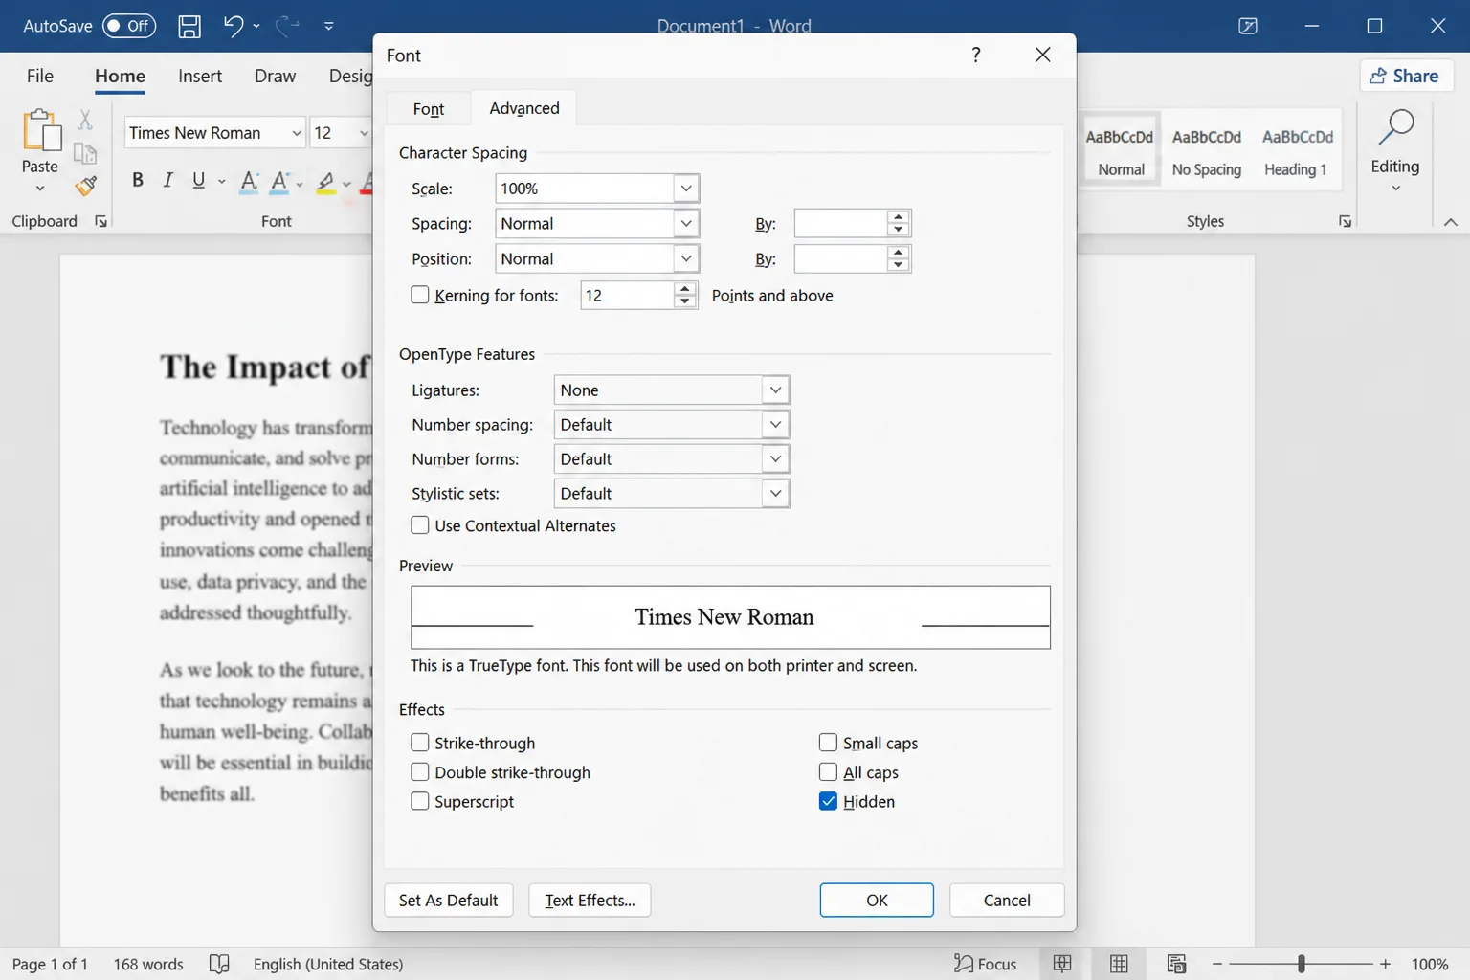Switch to Focus mode in status bar
Image resolution: width=1470 pixels, height=980 pixels.
click(985, 964)
